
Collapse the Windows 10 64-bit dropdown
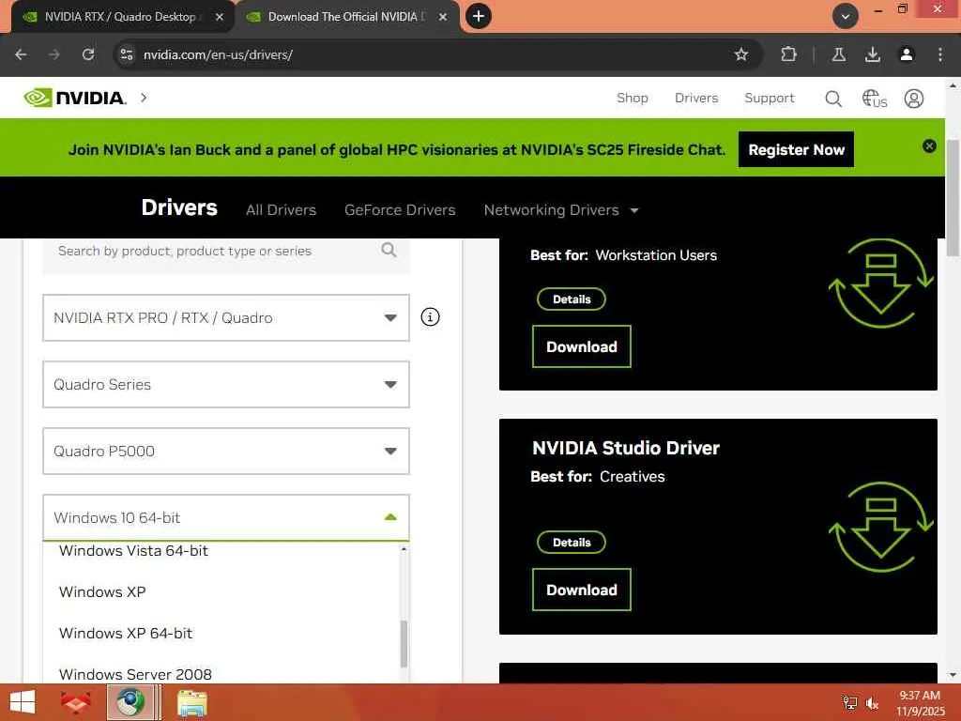click(x=226, y=517)
